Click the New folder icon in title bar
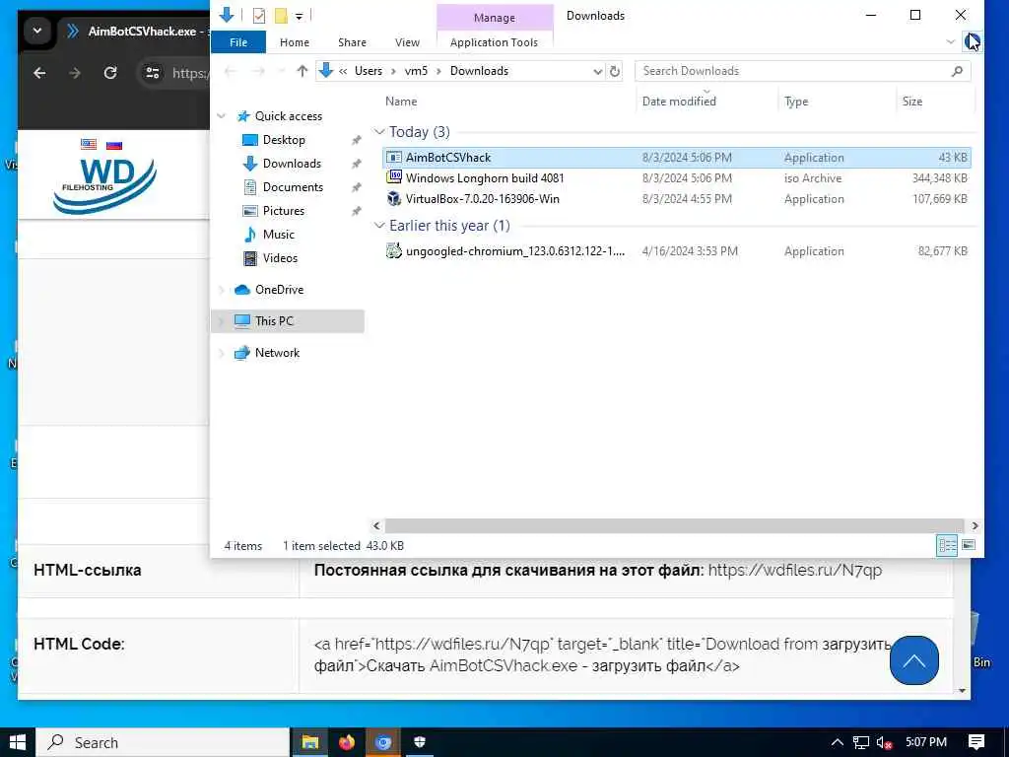This screenshot has width=1009, height=757. click(x=281, y=16)
